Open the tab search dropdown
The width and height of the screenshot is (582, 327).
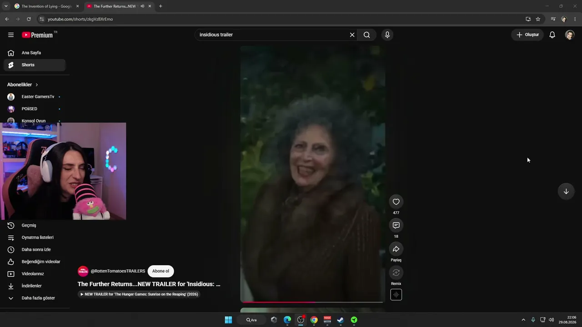(x=6, y=6)
